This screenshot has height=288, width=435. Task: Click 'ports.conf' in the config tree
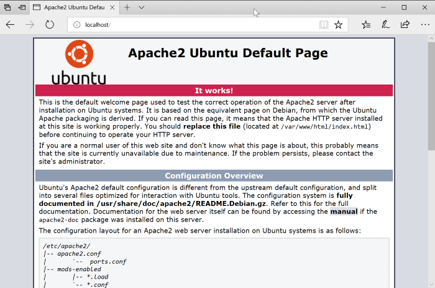click(108, 262)
